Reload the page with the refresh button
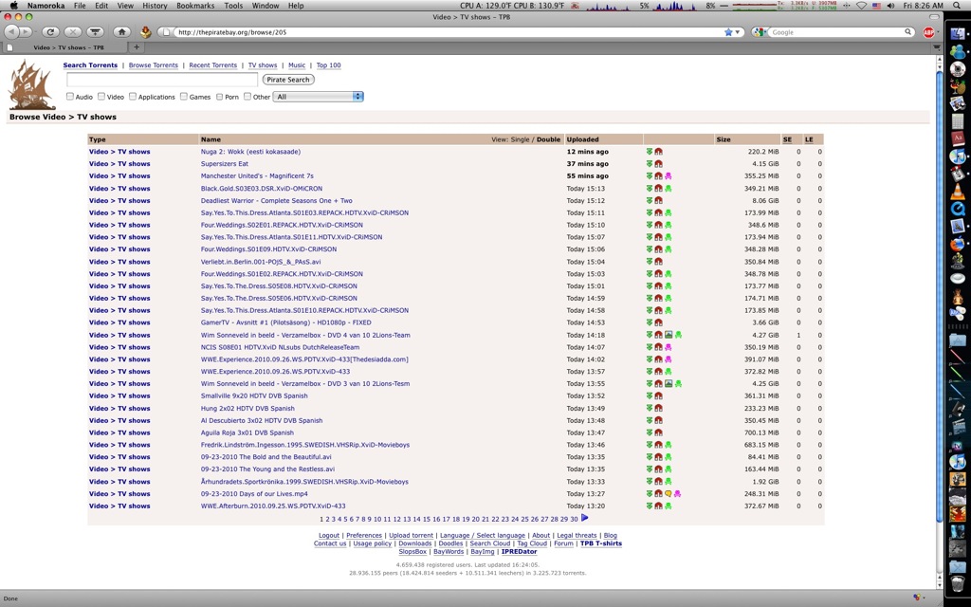971x607 pixels. (x=50, y=31)
